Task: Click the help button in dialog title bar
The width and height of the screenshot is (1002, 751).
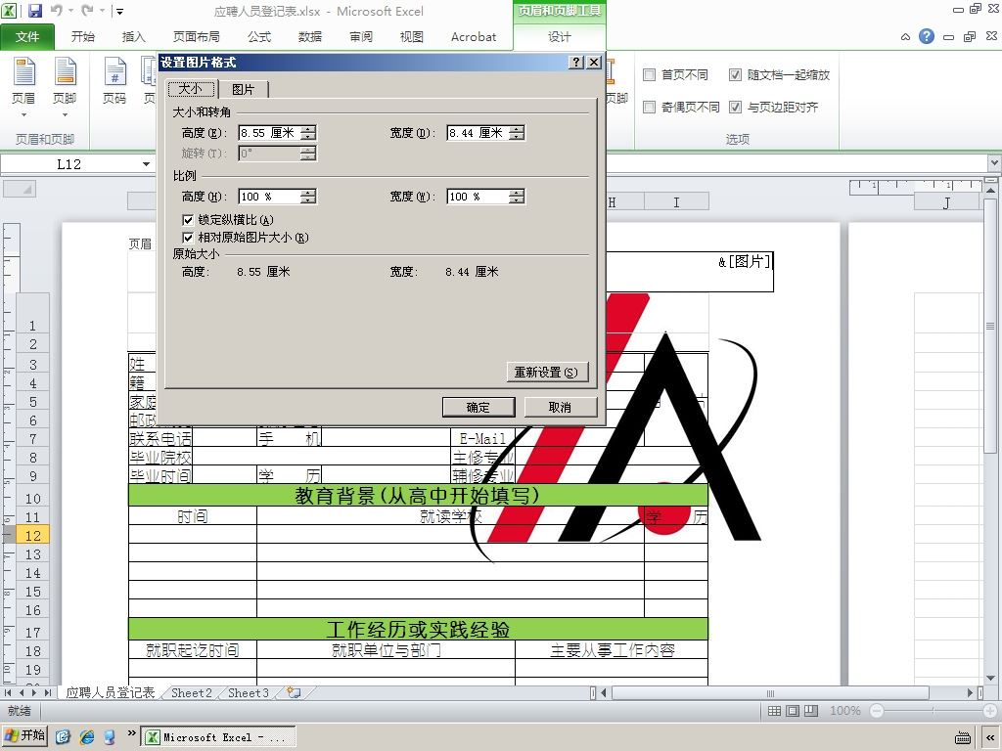Action: [576, 62]
